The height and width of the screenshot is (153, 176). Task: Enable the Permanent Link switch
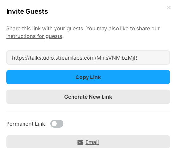pyautogui.click(x=57, y=124)
